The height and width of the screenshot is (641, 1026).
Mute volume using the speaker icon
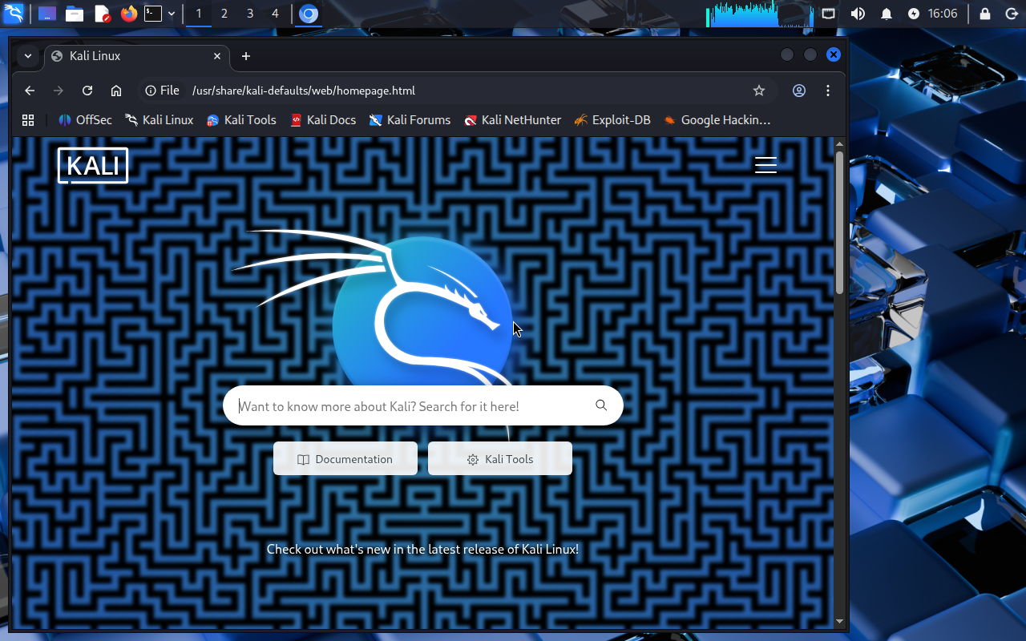point(858,14)
